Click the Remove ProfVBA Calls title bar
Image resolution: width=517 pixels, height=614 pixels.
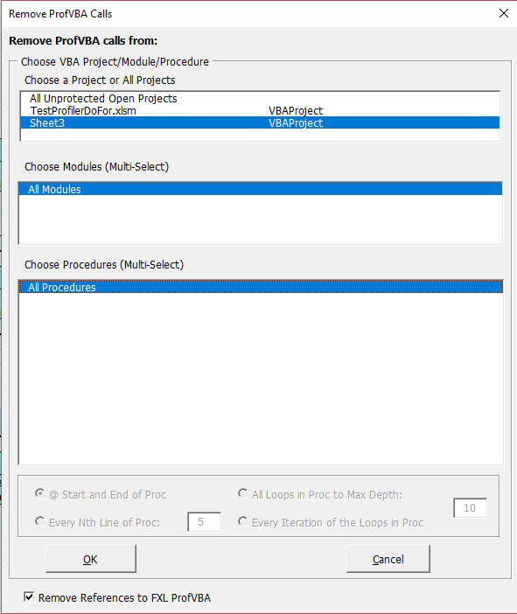pyautogui.click(x=251, y=14)
